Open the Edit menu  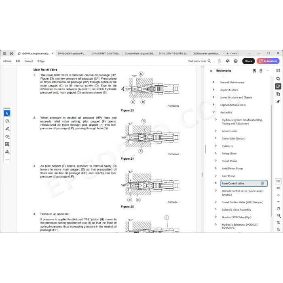(x=18, y=61)
